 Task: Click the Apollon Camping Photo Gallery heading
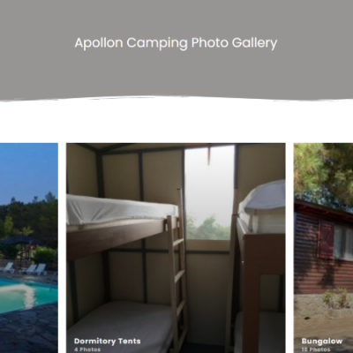click(176, 43)
